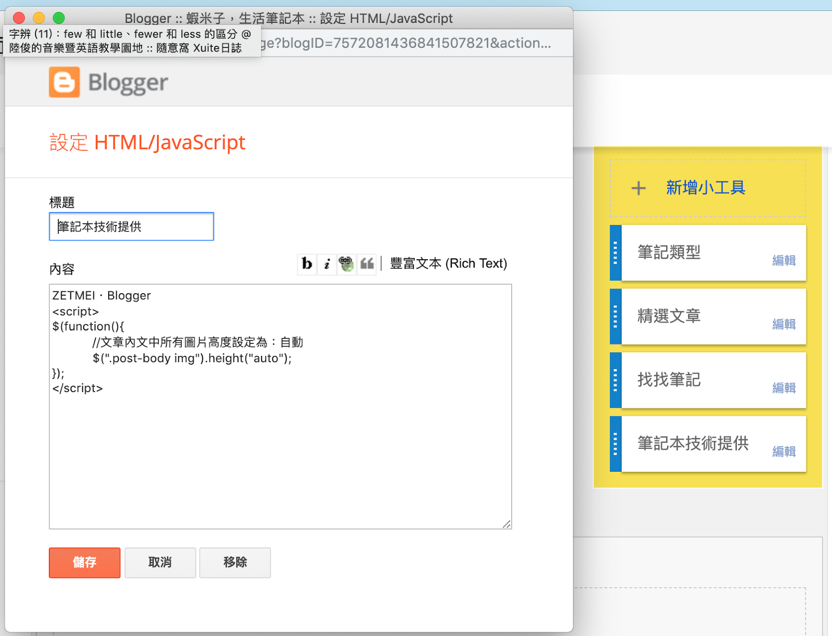Click the drag handle of 找找筆記 gadget
This screenshot has width=832, height=636.
pos(616,380)
